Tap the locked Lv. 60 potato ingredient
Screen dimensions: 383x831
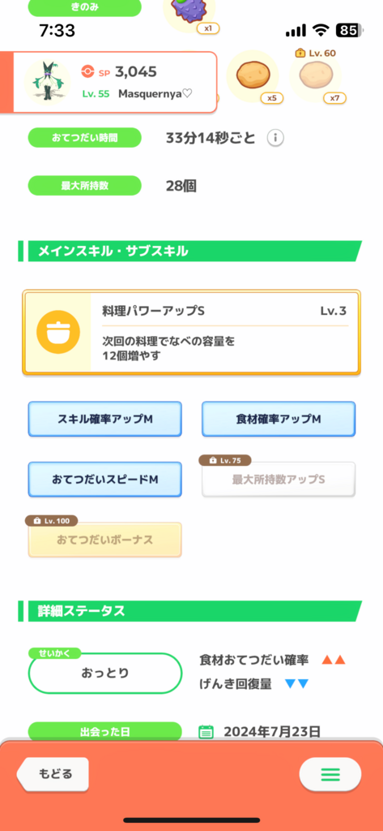(x=316, y=75)
